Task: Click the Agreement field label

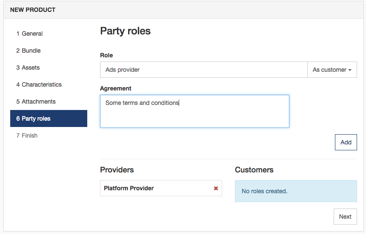Action: tap(115, 88)
